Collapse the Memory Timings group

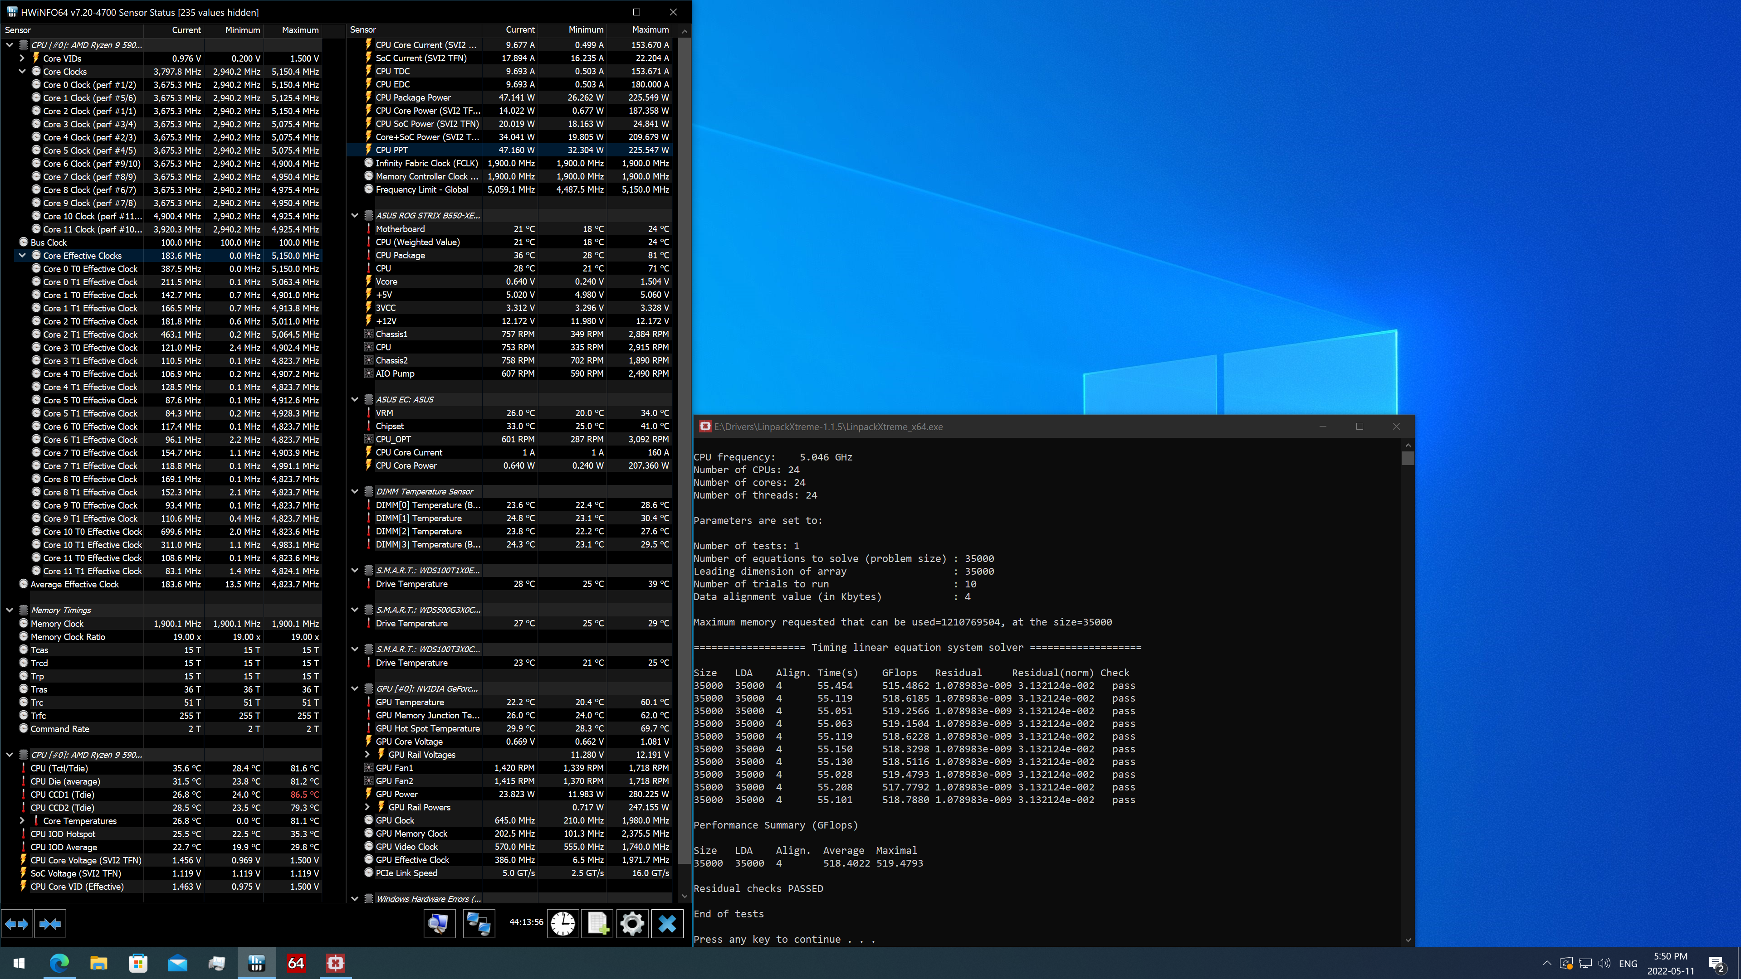(x=10, y=611)
